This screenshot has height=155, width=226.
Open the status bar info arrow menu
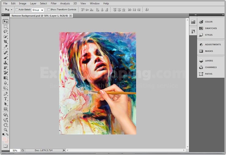point(64,150)
